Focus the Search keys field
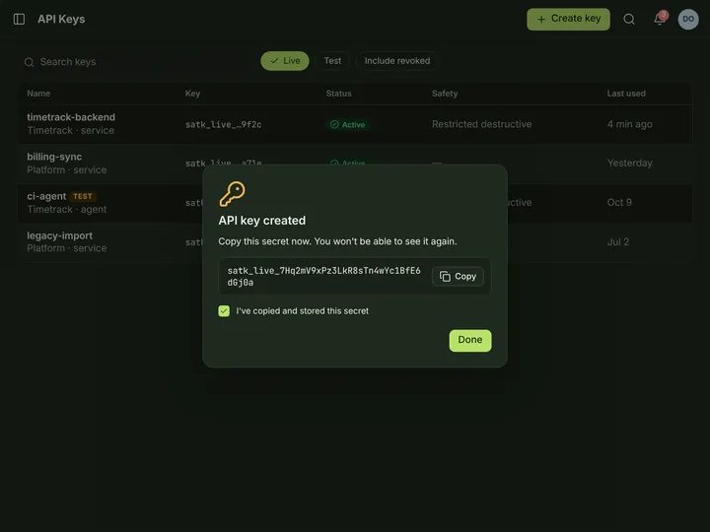Viewport: 710px width, 532px height. click(x=136, y=61)
